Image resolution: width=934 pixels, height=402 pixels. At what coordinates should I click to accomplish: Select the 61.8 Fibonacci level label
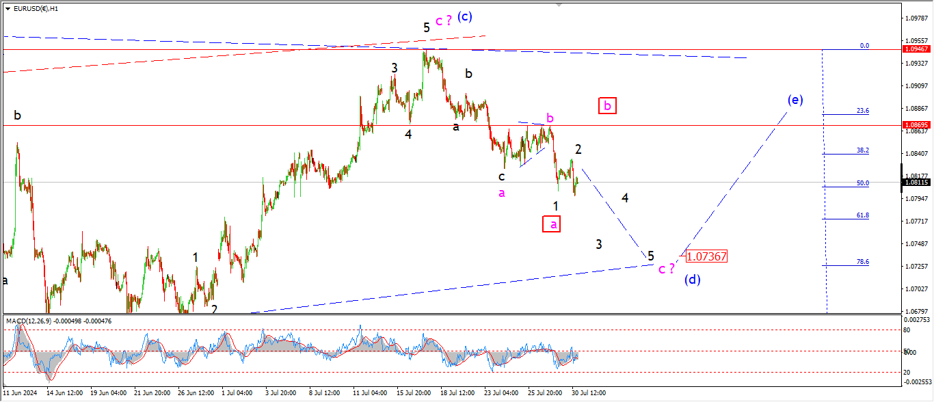[x=863, y=215]
